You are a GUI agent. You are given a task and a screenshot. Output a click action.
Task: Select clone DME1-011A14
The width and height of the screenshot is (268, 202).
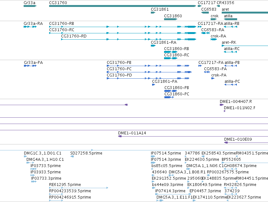(x=132, y=133)
